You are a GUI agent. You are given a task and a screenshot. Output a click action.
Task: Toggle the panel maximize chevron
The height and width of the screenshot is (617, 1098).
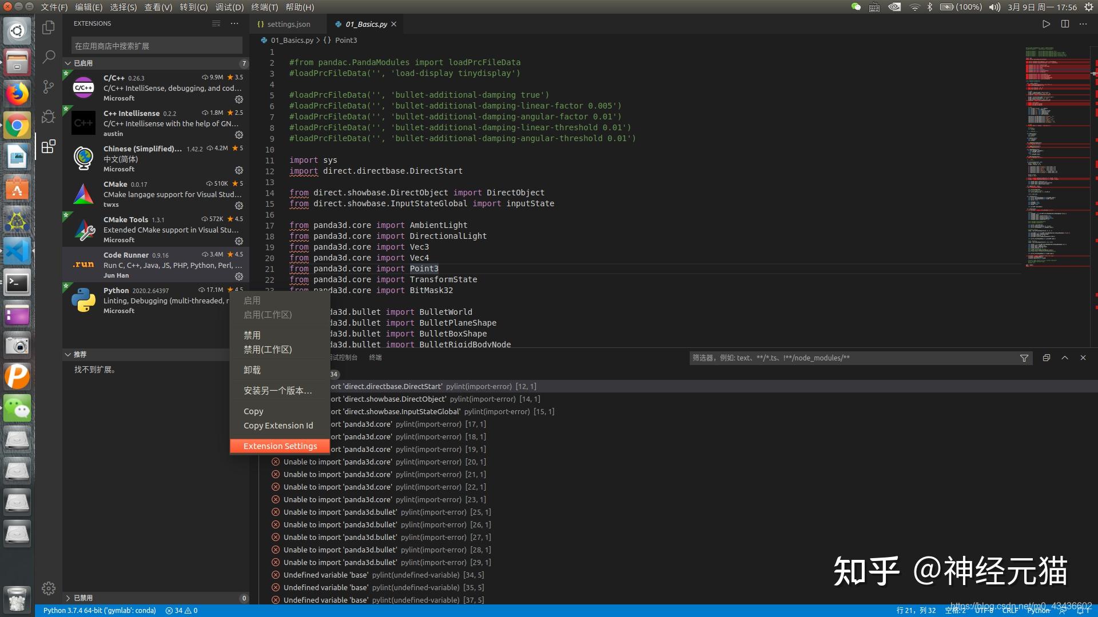click(x=1065, y=358)
